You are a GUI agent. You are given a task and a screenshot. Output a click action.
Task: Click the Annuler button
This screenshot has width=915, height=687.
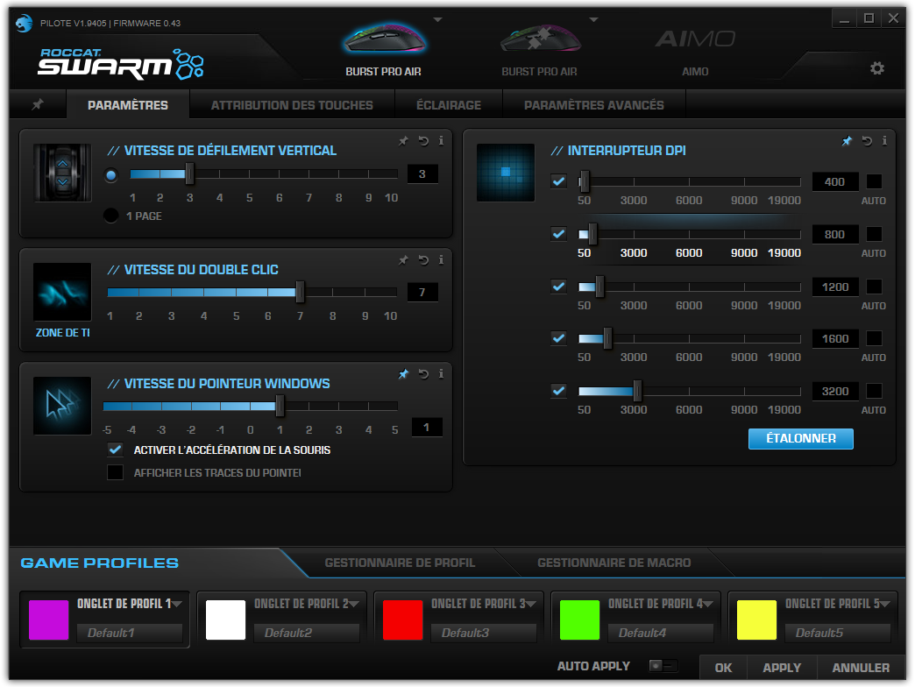[861, 667]
